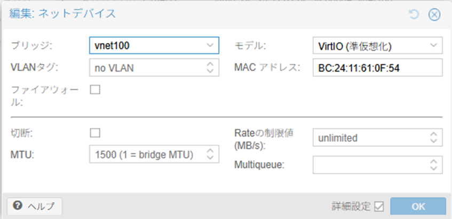This screenshot has height=219, width=452.
Task: Decrease the Multiqueue spinner value
Action: [433, 168]
